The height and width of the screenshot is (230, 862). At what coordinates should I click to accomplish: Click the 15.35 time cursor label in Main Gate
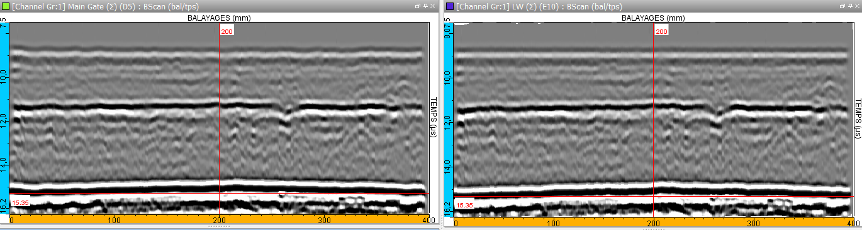[21, 202]
